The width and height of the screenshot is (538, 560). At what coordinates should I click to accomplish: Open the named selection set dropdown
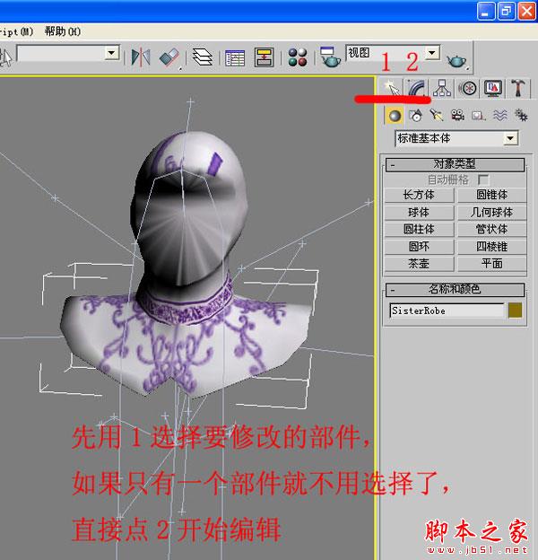tap(112, 53)
